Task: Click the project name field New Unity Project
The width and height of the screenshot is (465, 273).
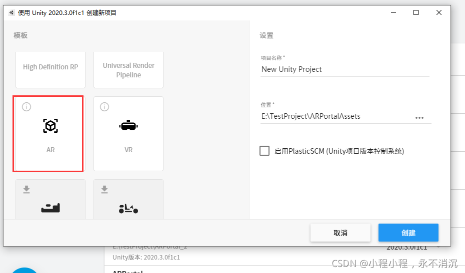Action: pyautogui.click(x=345, y=69)
